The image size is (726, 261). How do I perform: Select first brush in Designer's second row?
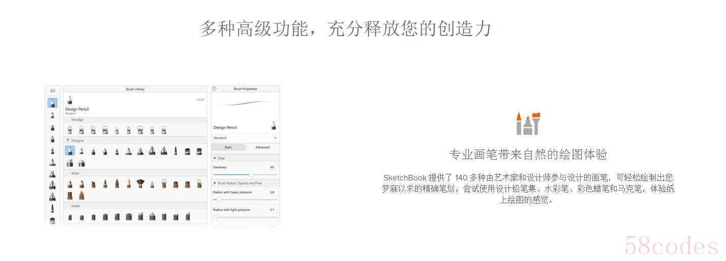(x=70, y=163)
